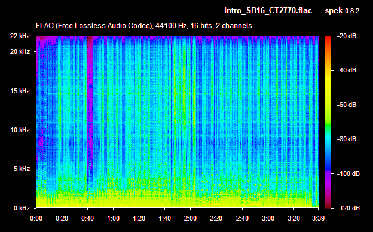Click the red top of the color scale
This screenshot has height=232, width=373.
click(328, 39)
